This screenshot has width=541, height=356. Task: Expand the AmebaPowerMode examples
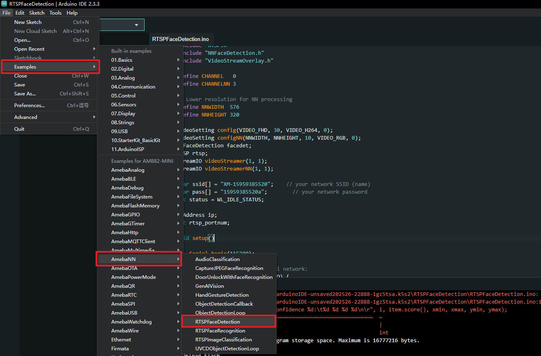140,277
